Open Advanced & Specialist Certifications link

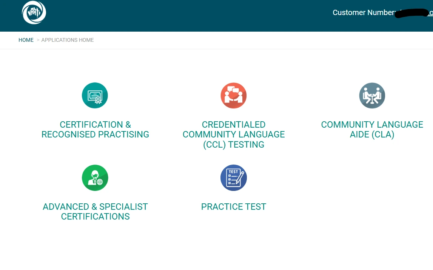pyautogui.click(x=95, y=212)
